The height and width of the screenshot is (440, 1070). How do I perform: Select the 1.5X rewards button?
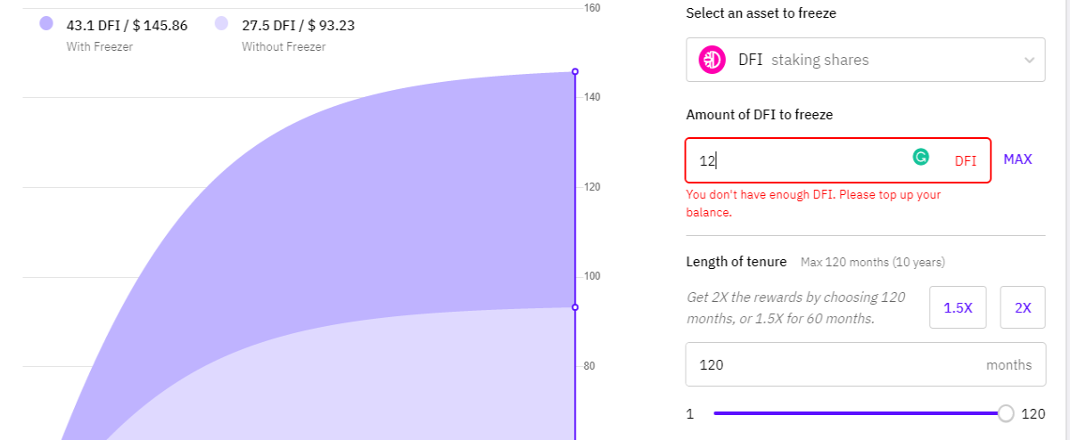(958, 308)
